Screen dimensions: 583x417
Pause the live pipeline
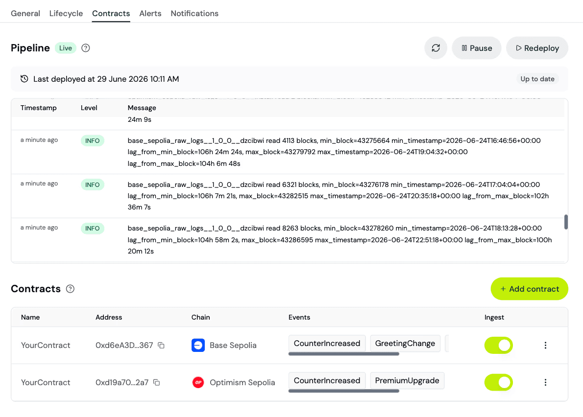coord(477,48)
